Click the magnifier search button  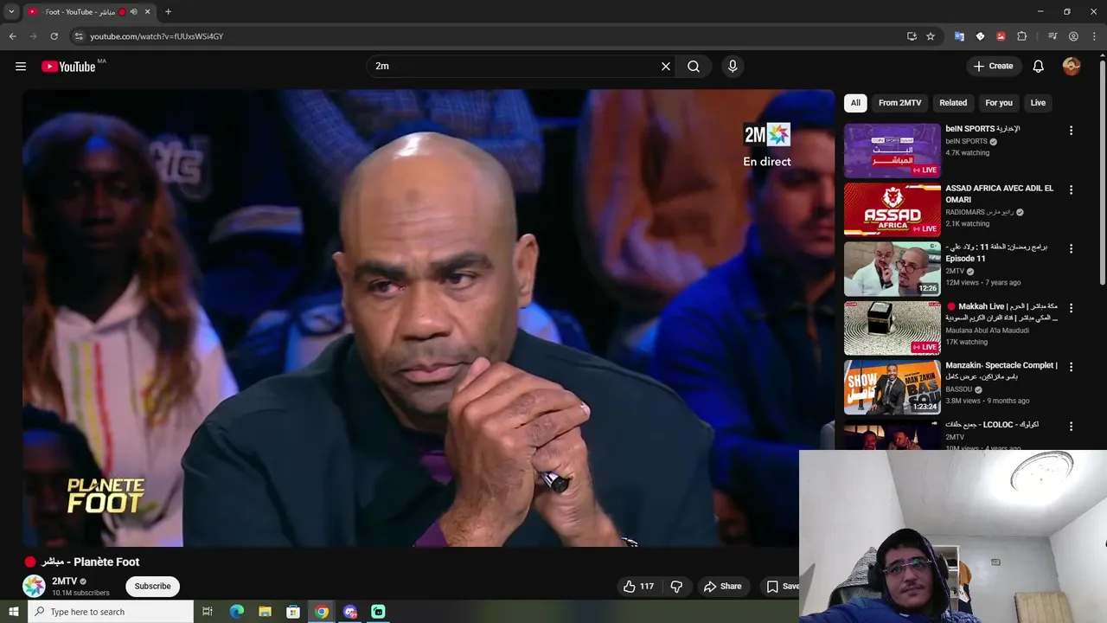(x=694, y=66)
